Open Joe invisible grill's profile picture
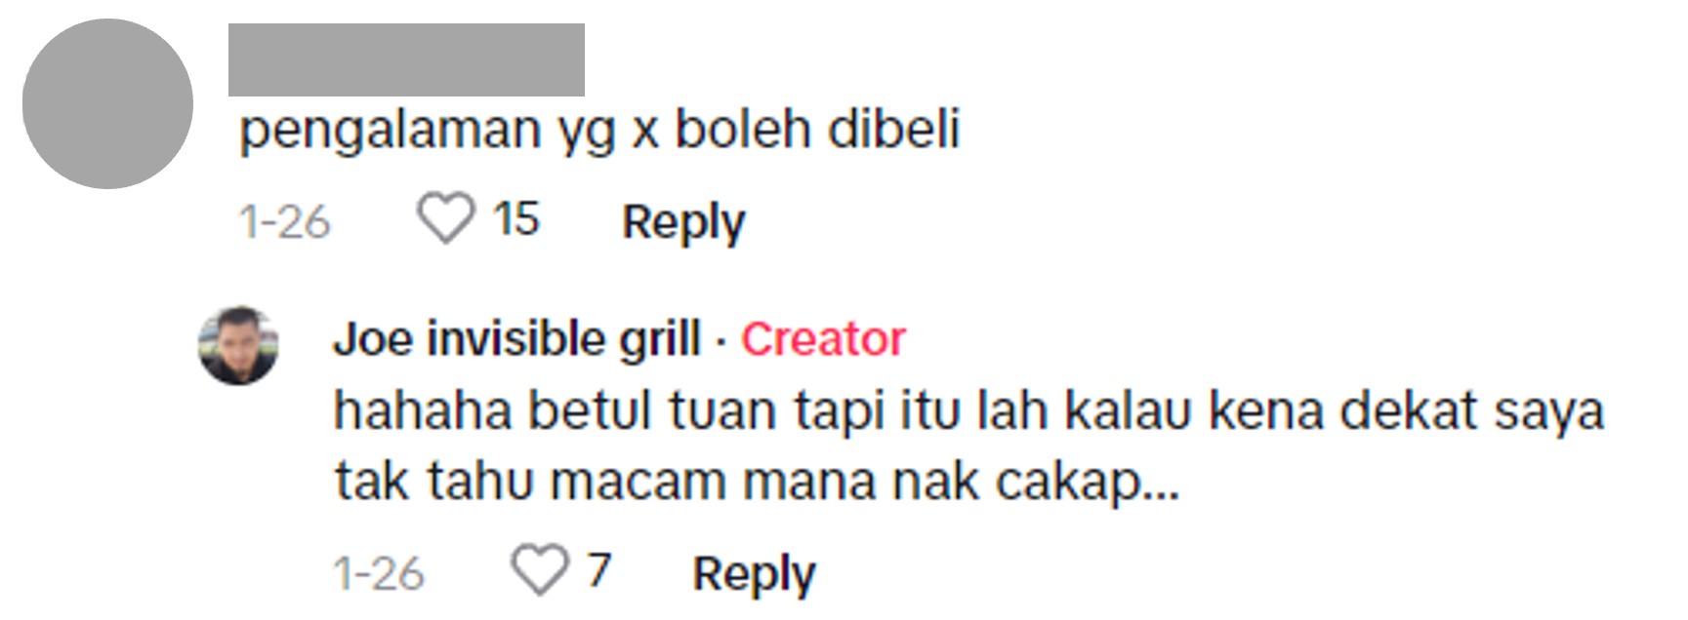This screenshot has width=1688, height=620. click(238, 345)
